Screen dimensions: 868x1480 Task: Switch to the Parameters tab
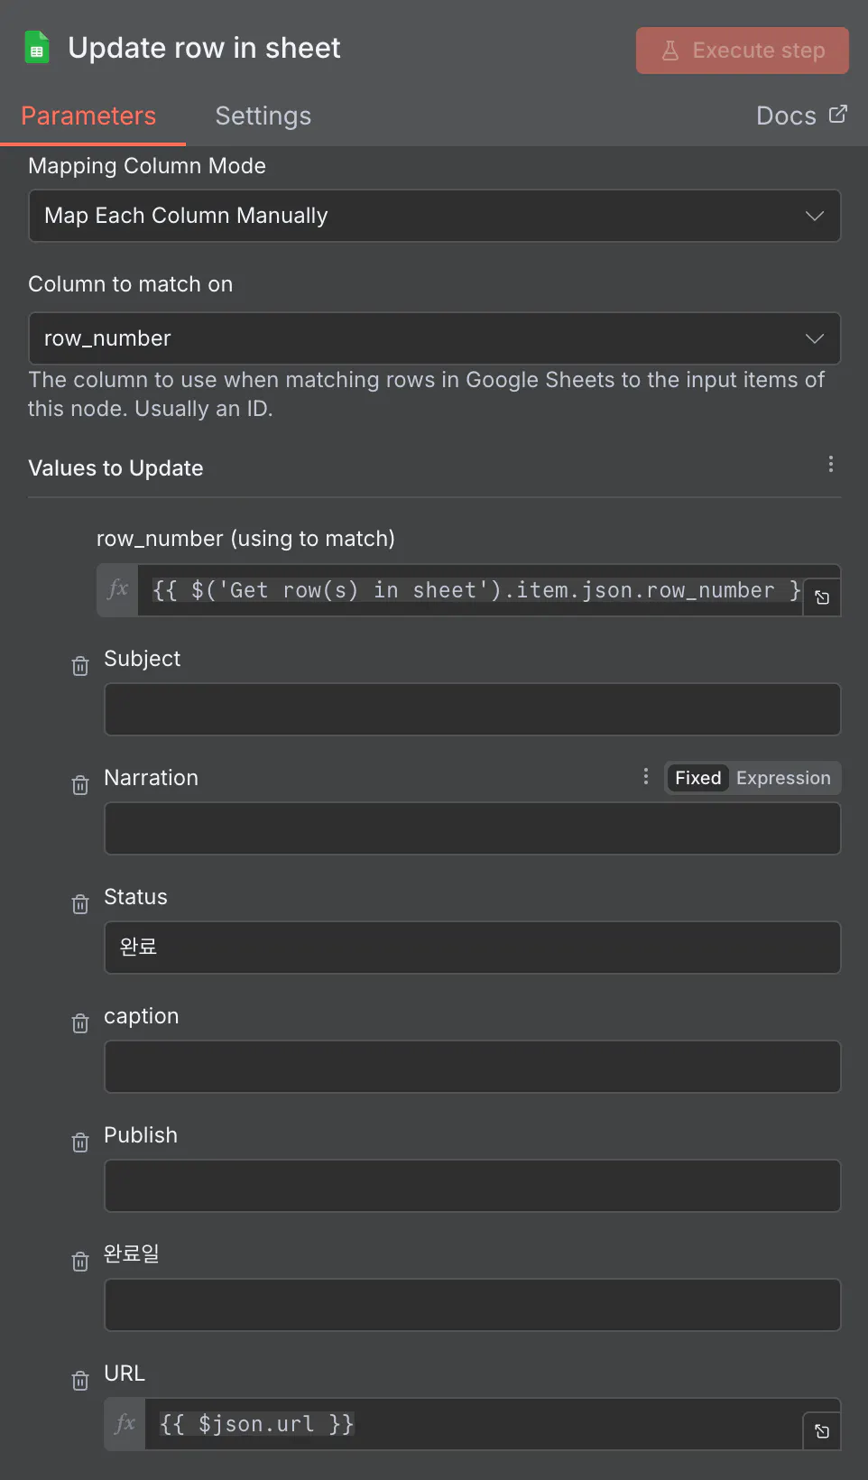88,116
